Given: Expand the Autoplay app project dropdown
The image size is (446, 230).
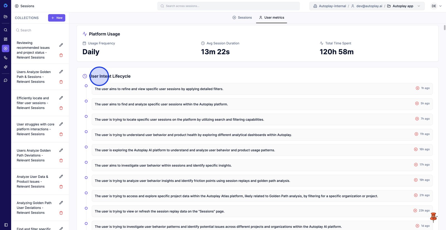Looking at the screenshot, I should click(x=419, y=6).
